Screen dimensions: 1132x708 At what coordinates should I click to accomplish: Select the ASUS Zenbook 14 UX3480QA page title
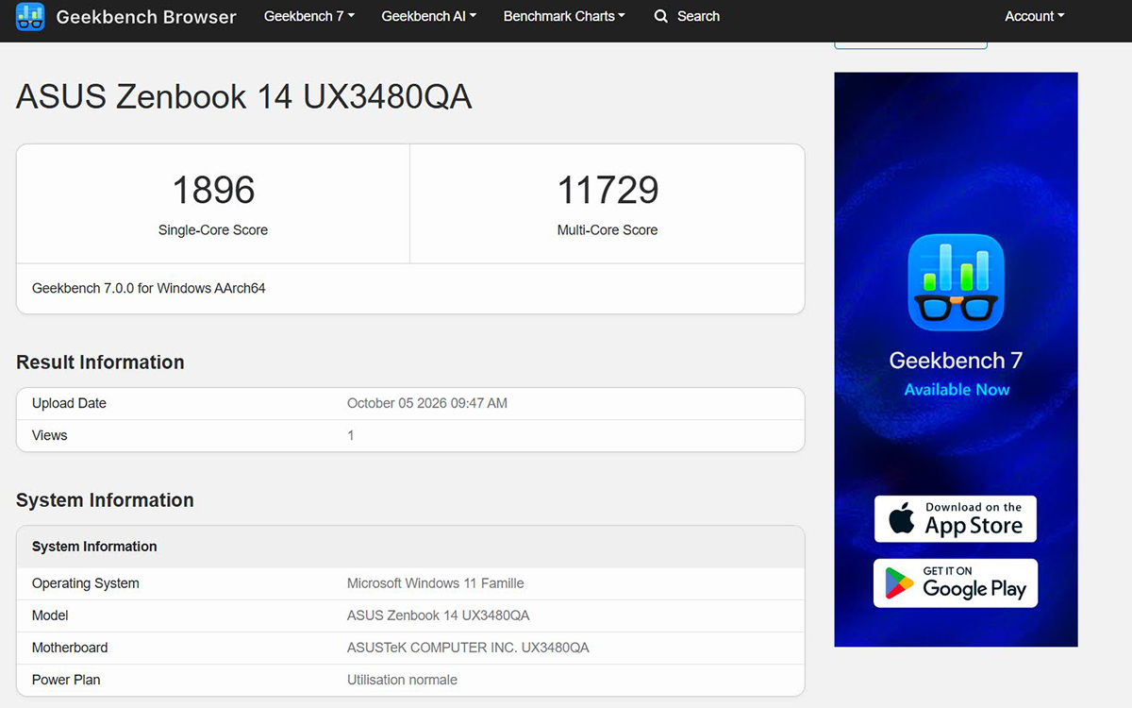click(x=244, y=96)
